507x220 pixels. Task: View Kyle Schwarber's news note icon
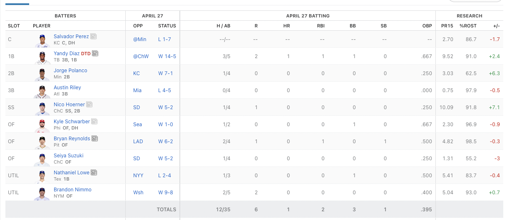94,122
